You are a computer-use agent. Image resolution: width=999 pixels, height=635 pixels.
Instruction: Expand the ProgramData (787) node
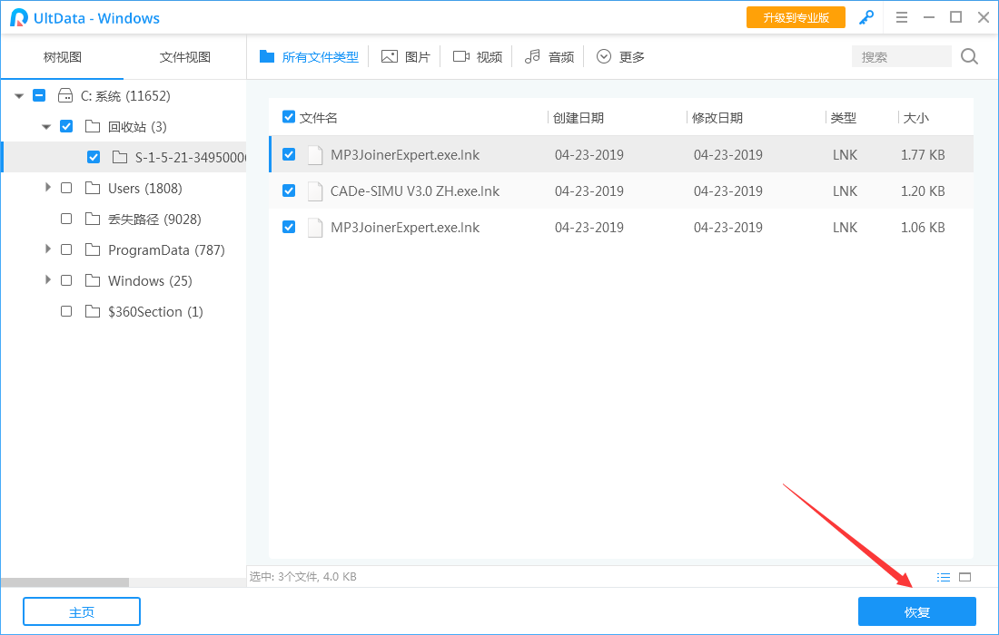[x=48, y=249]
